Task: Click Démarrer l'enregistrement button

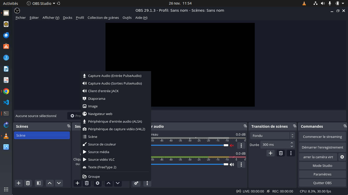Action: pyautogui.click(x=322, y=147)
